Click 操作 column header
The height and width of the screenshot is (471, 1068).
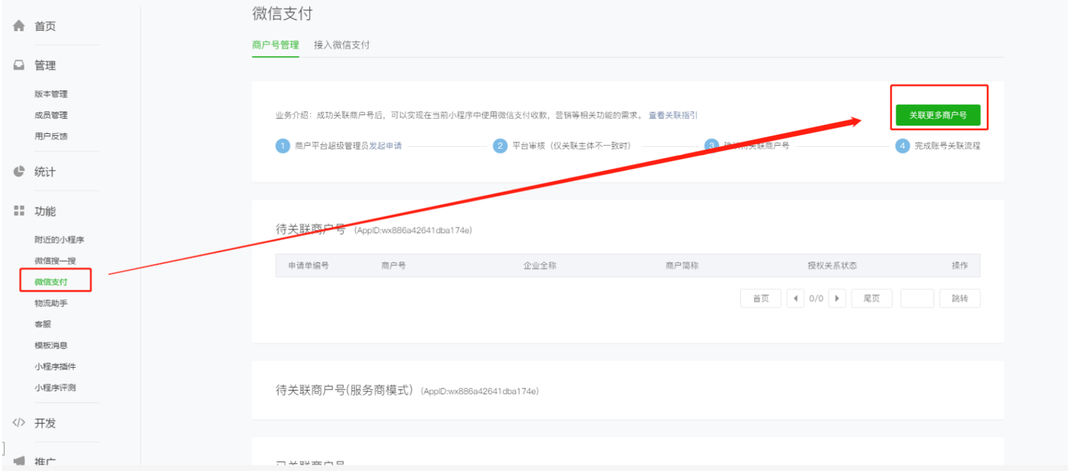[x=960, y=265]
